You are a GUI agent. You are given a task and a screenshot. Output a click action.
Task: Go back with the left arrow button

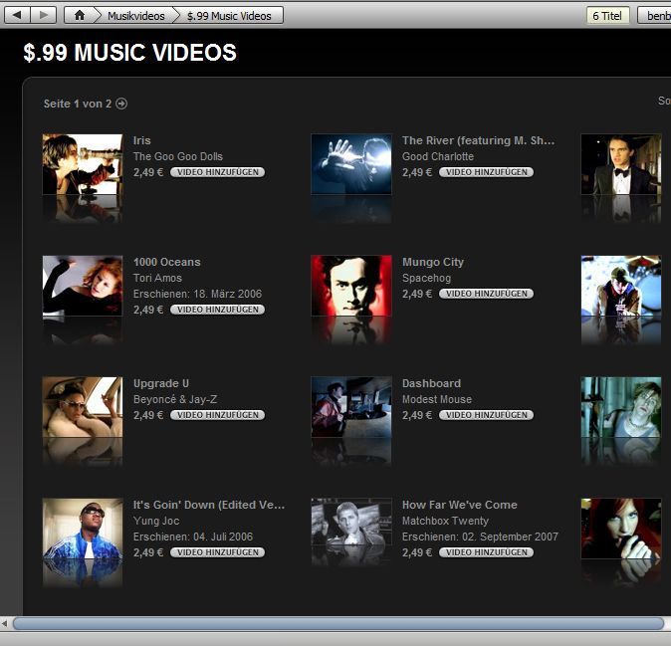(x=17, y=15)
